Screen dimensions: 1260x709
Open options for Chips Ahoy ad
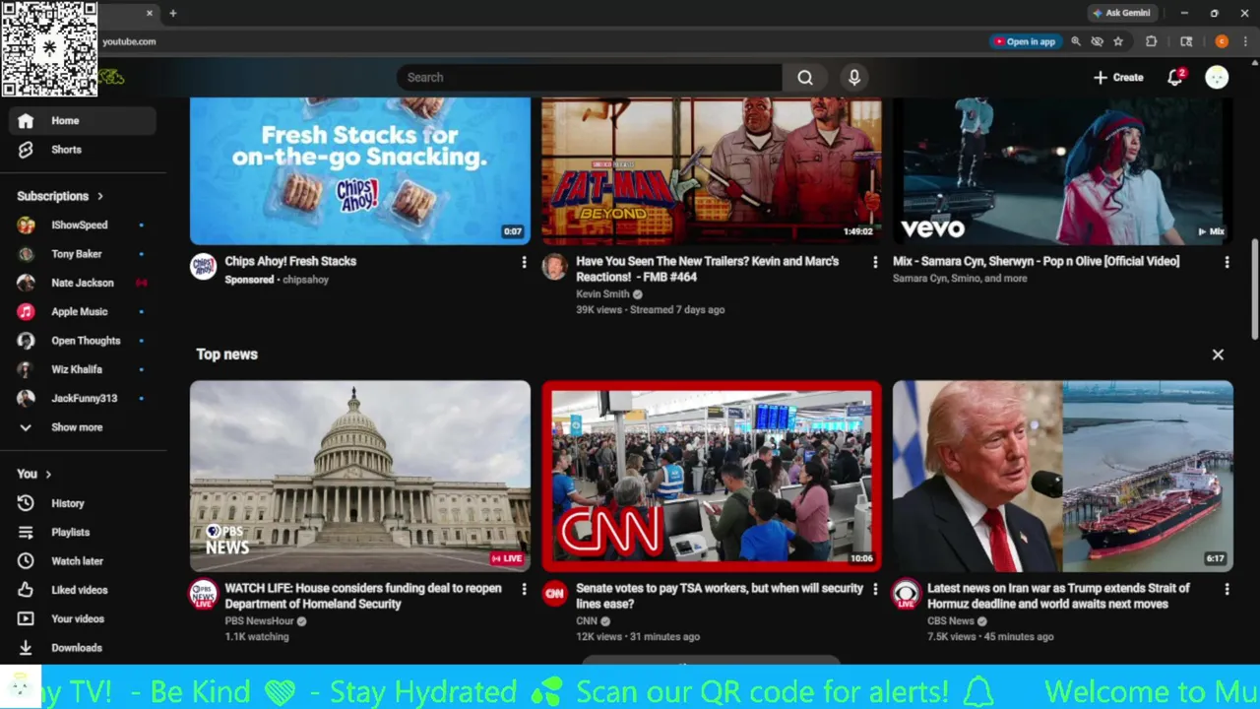click(x=524, y=262)
